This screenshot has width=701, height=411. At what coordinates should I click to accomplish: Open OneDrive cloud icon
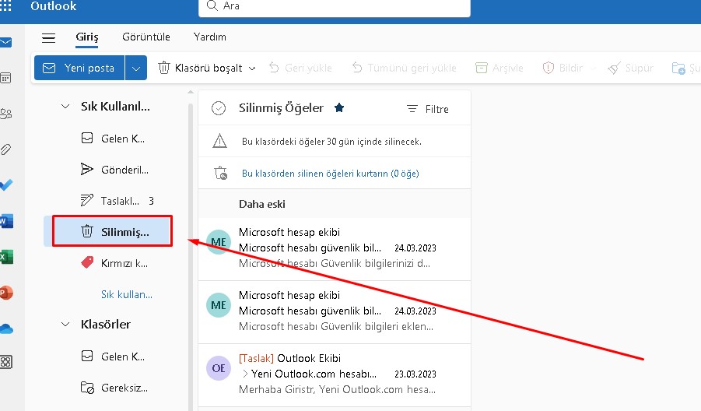point(6,328)
